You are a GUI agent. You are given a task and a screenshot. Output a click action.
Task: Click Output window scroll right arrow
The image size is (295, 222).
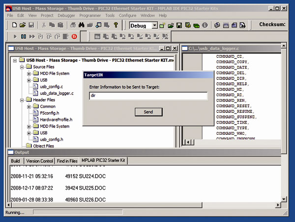pos(278,205)
